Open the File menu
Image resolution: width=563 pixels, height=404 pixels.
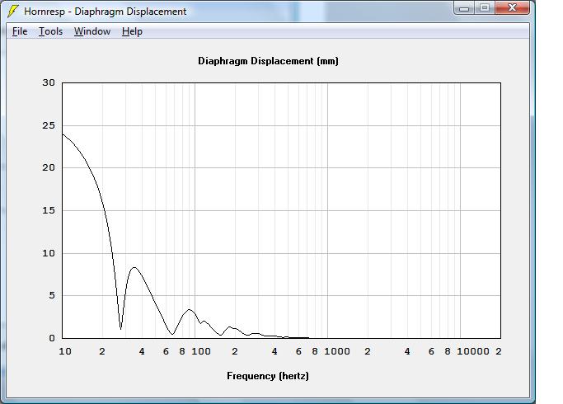coord(20,31)
